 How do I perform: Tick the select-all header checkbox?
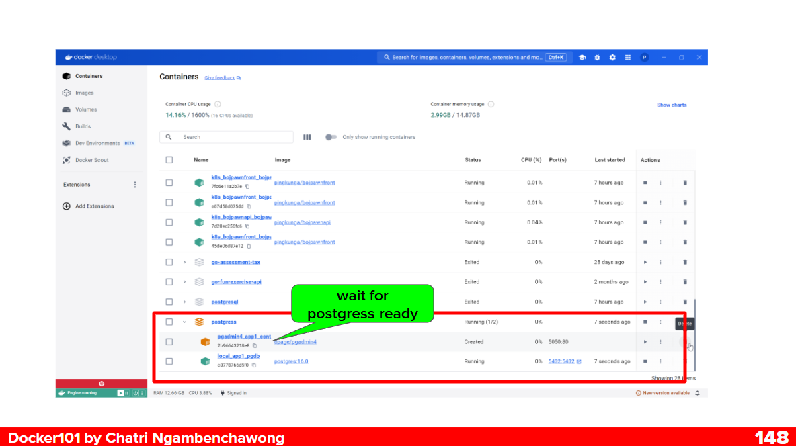(169, 160)
